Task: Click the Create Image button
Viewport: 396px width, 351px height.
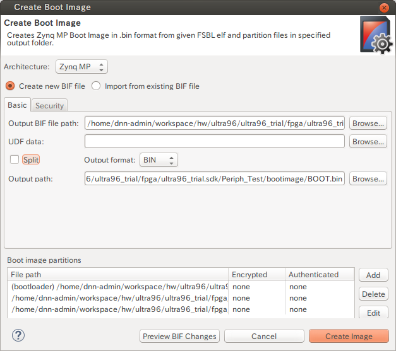Action: [349, 336]
